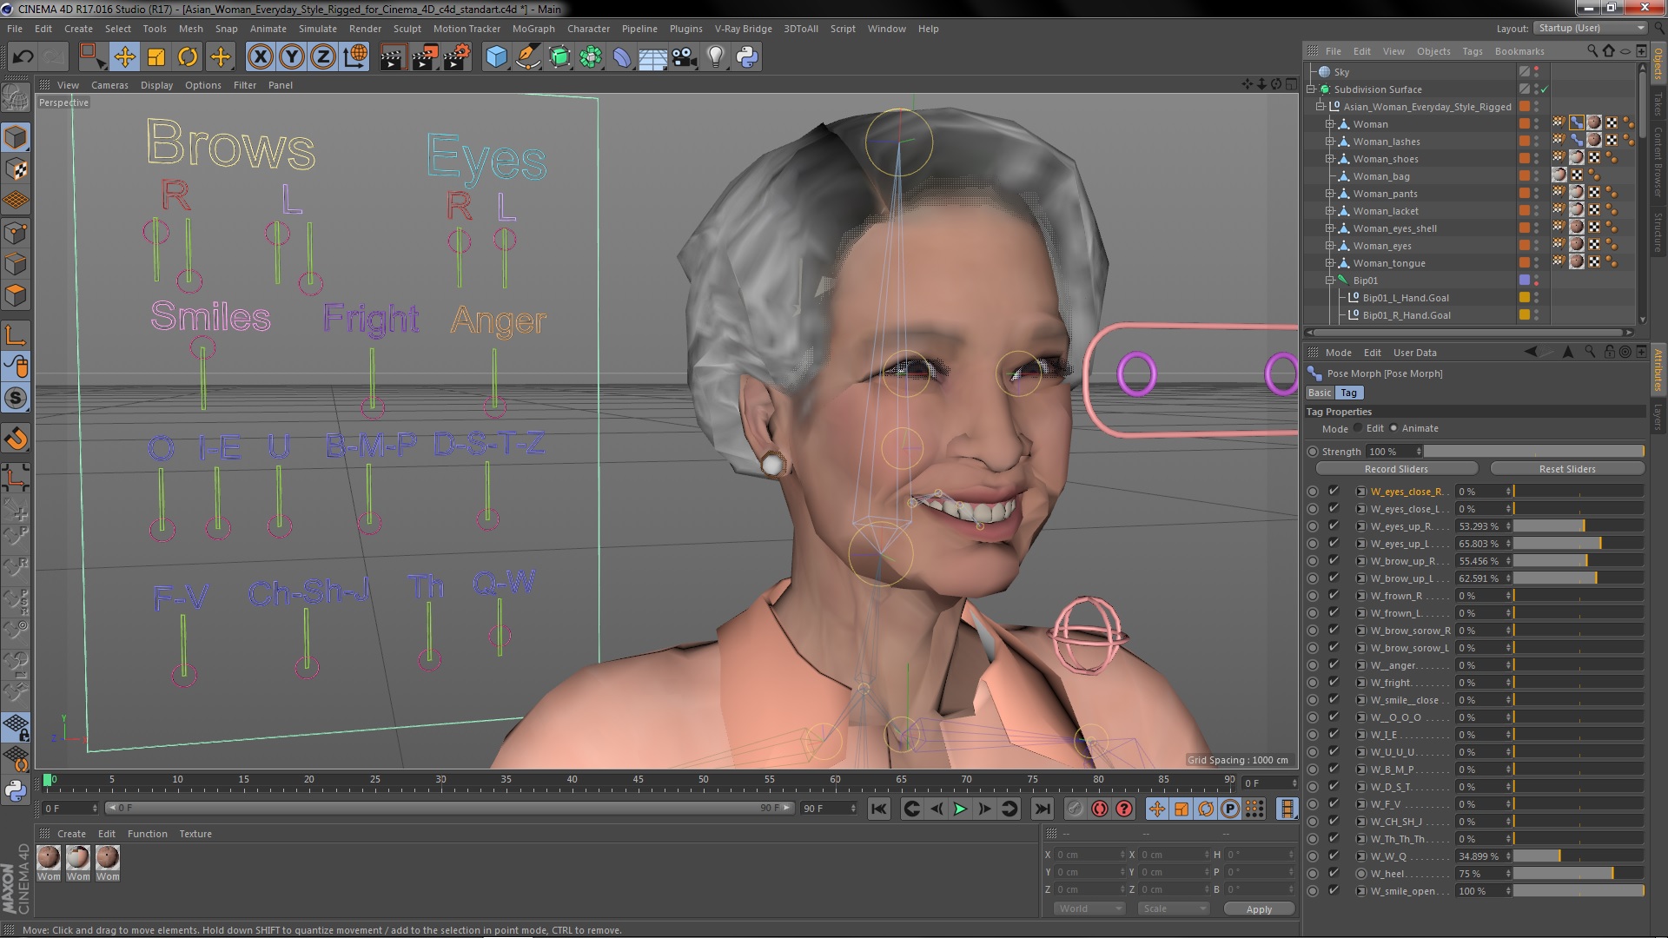Toggle the Y axis lock
The image size is (1668, 938).
(x=292, y=57)
